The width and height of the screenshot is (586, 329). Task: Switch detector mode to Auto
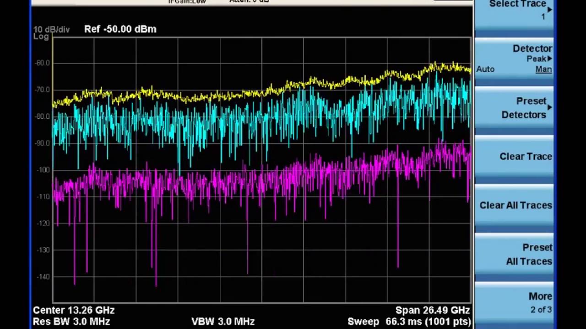pos(485,69)
